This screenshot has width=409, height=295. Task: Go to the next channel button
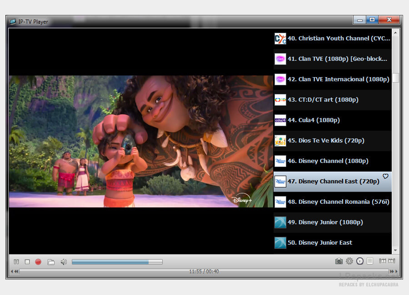pyautogui.click(x=392, y=261)
